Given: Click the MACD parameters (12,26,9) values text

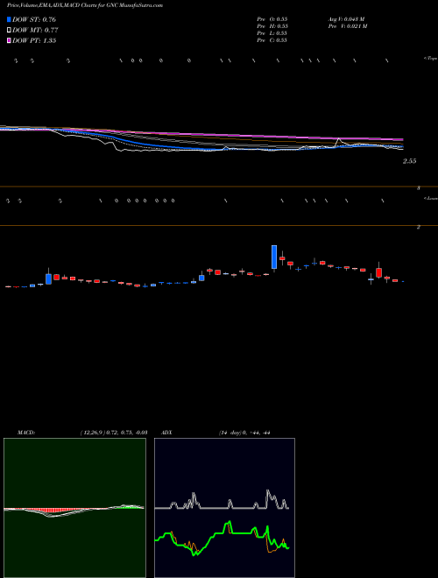Looking at the screenshot, I should pyautogui.click(x=114, y=433).
